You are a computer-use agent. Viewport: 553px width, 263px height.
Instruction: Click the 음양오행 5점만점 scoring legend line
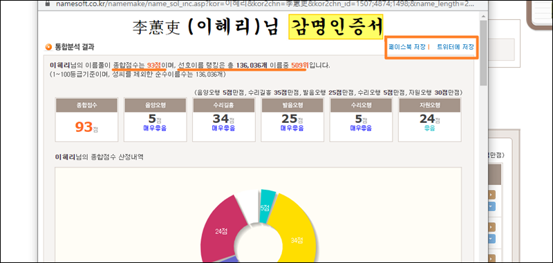coord(328,92)
